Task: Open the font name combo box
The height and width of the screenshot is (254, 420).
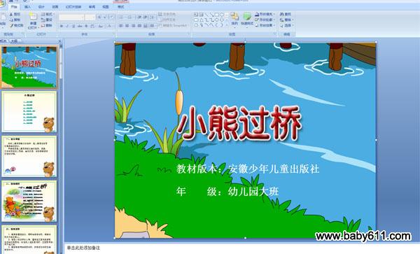Action: click(71, 17)
